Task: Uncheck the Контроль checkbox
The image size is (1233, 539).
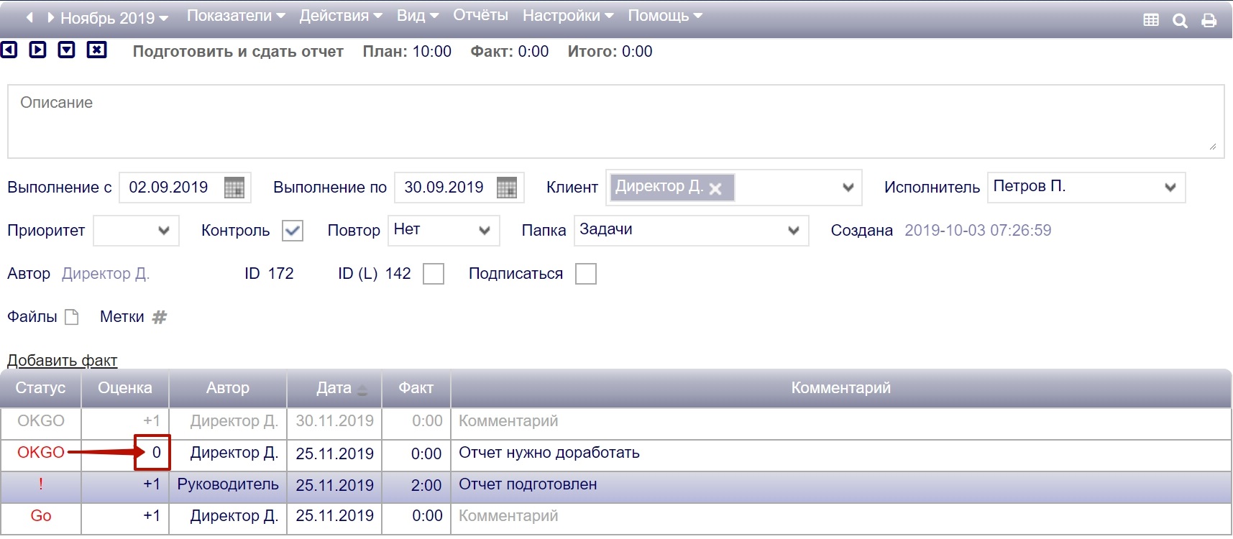Action: click(293, 231)
